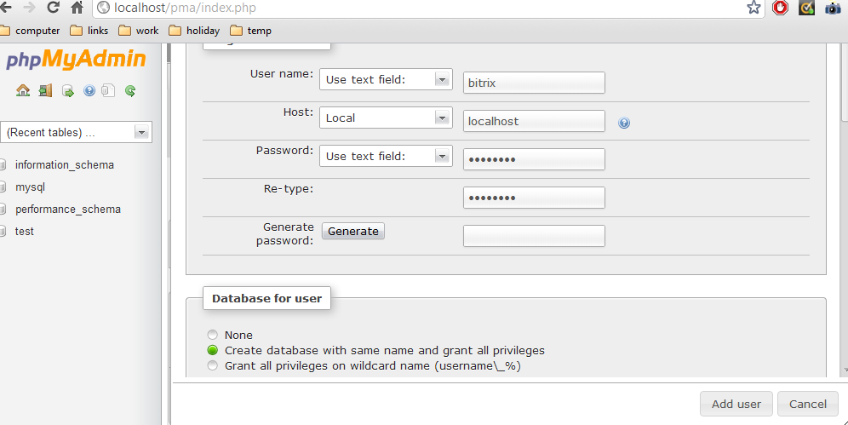The image size is (848, 425).
Task: Open the mysql database in sidebar
Action: [x=30, y=187]
